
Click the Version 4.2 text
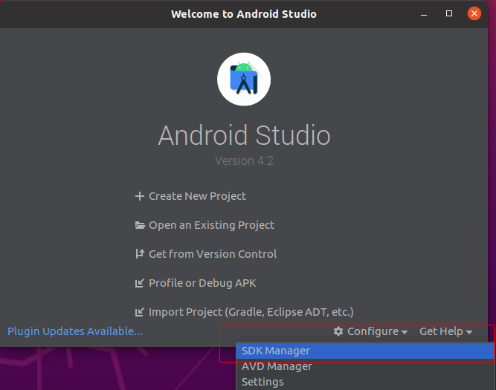(244, 161)
